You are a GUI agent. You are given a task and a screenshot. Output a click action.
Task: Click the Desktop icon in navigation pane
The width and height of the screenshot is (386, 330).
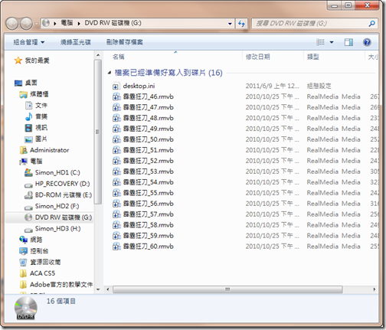(x=18, y=83)
